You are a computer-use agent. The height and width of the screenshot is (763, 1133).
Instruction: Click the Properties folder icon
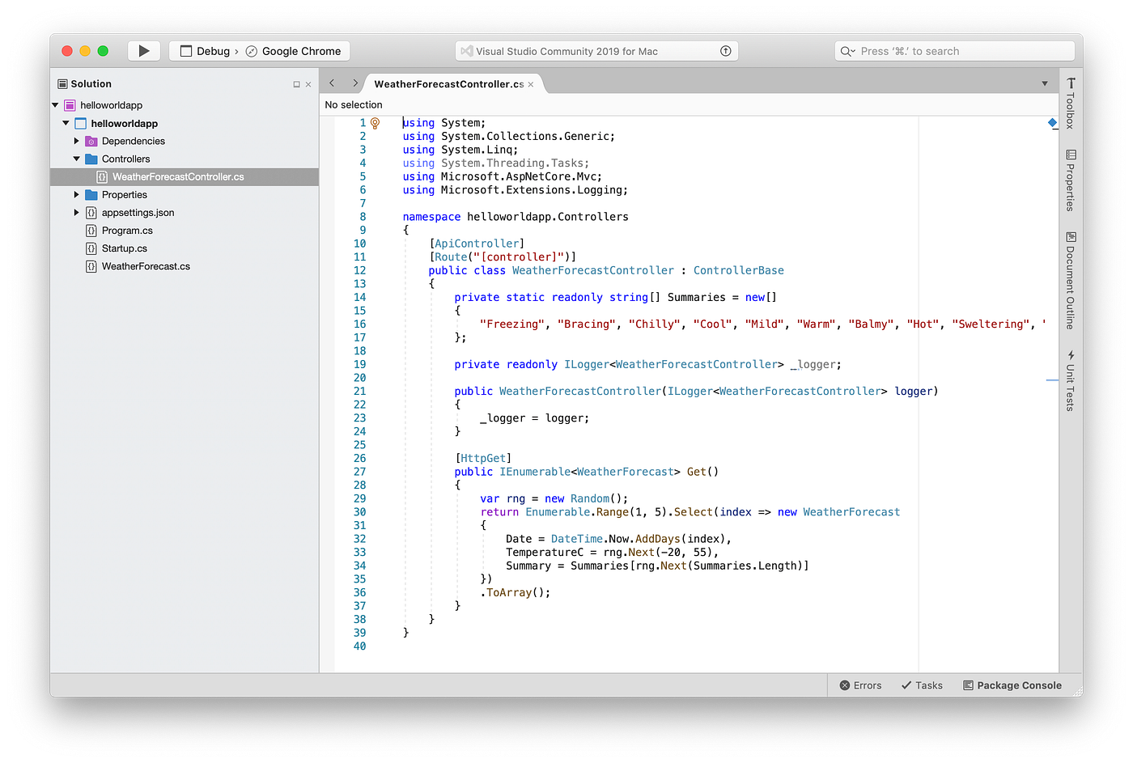tap(91, 194)
